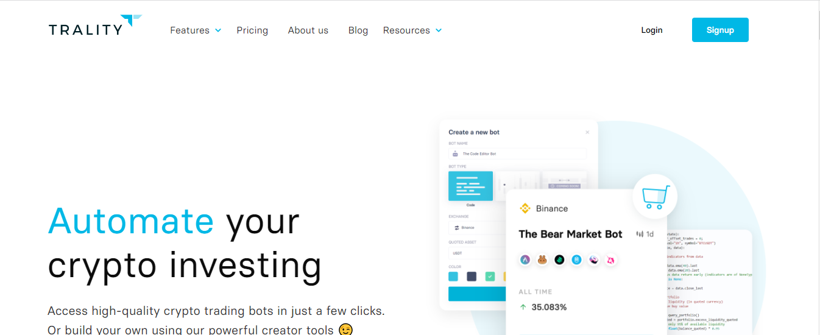Open the shopping cart icon
Image resolution: width=820 pixels, height=335 pixels.
pyautogui.click(x=655, y=197)
